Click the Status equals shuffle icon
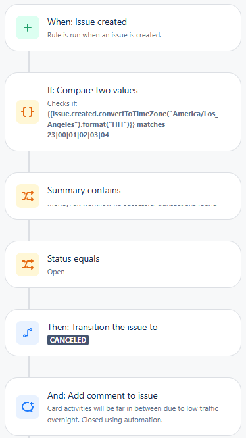This screenshot has height=438, width=246. 28,264
